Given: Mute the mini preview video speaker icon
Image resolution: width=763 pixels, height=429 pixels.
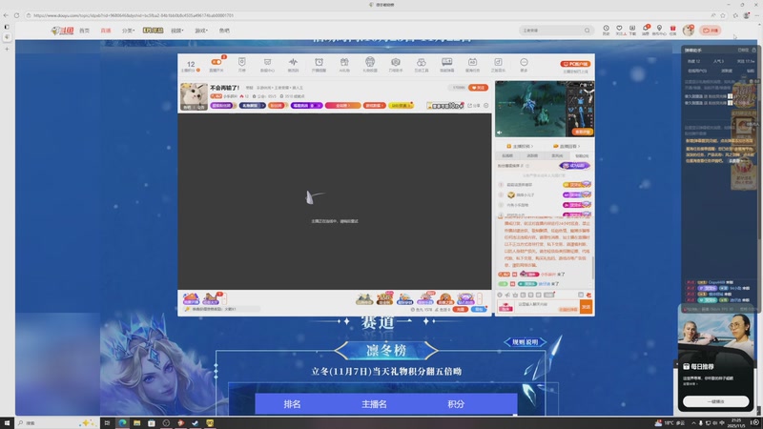Looking at the screenshot, I should click(499, 133).
